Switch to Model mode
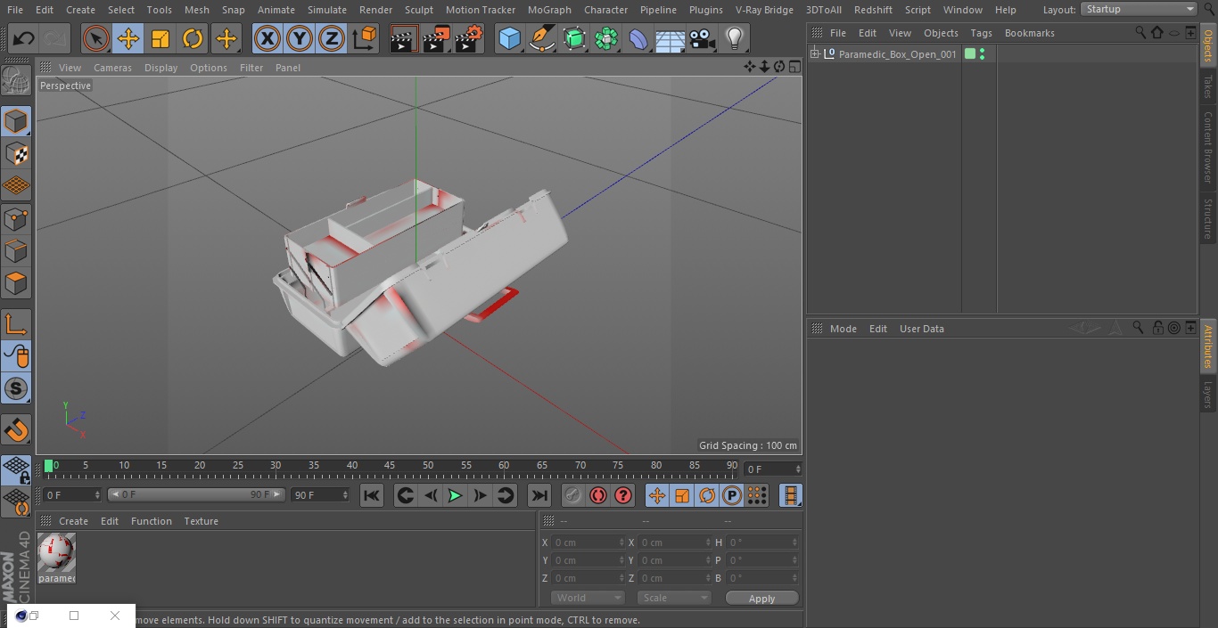The width and height of the screenshot is (1218, 628). (16, 120)
